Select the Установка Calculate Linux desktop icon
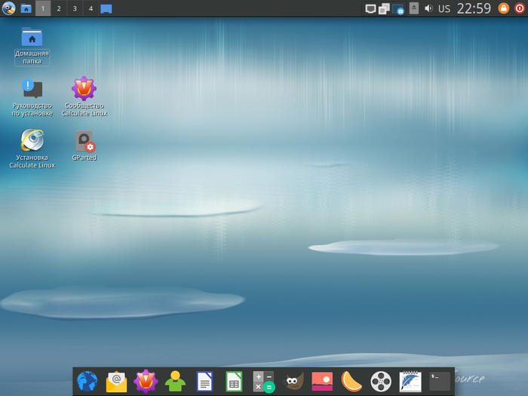The image size is (528, 396). pyautogui.click(x=32, y=149)
